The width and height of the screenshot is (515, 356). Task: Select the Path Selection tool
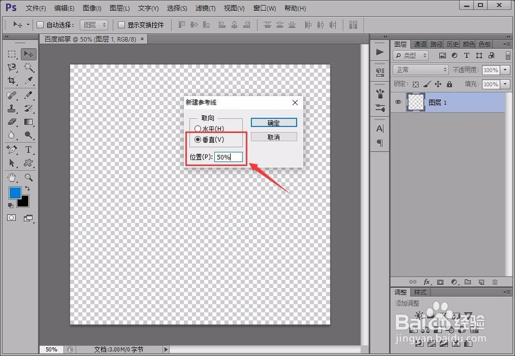[x=12, y=163]
